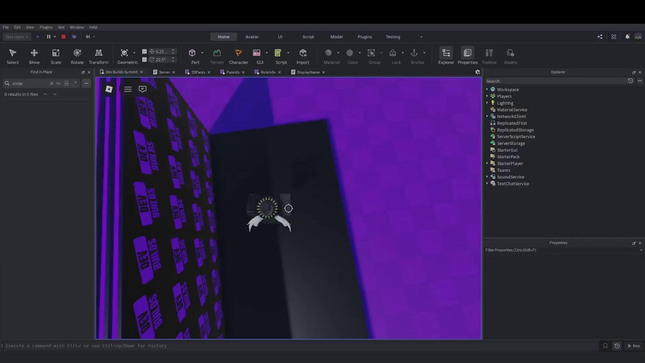Click the Explorer search field
The image size is (645, 363).
pyautogui.click(x=555, y=81)
